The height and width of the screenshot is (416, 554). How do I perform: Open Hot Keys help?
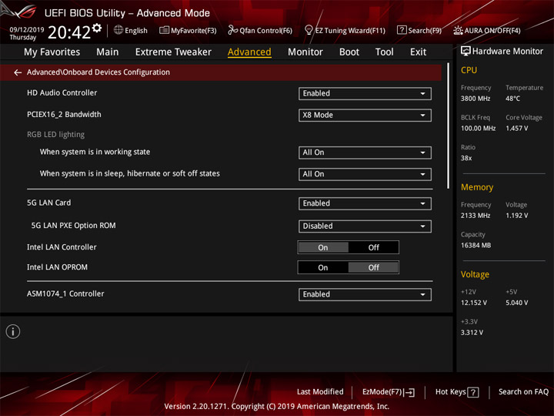[x=457, y=392]
